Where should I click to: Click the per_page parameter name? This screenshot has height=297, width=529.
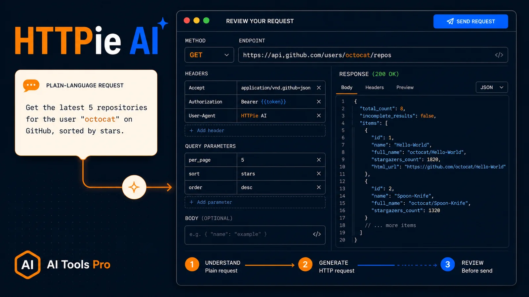pyautogui.click(x=200, y=160)
